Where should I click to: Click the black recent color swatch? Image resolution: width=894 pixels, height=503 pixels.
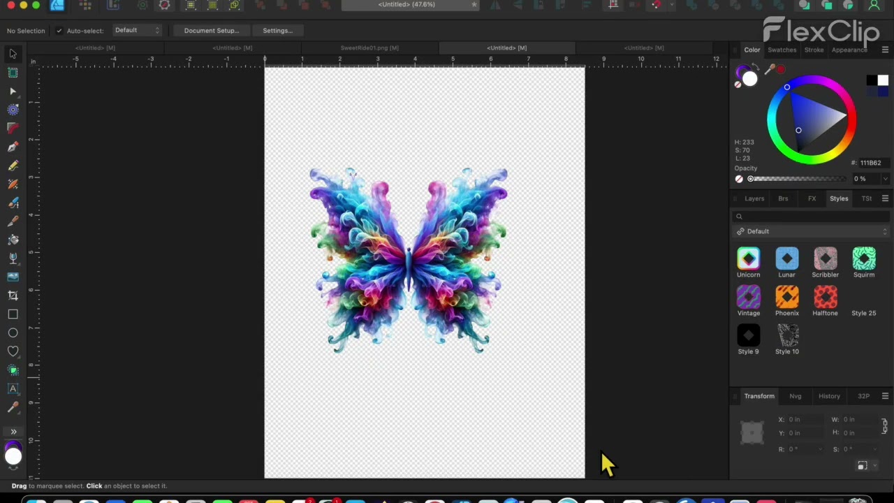(x=872, y=80)
